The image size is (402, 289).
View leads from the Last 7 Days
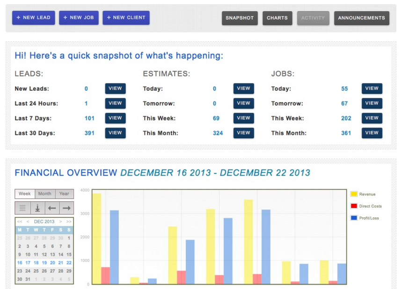click(115, 118)
